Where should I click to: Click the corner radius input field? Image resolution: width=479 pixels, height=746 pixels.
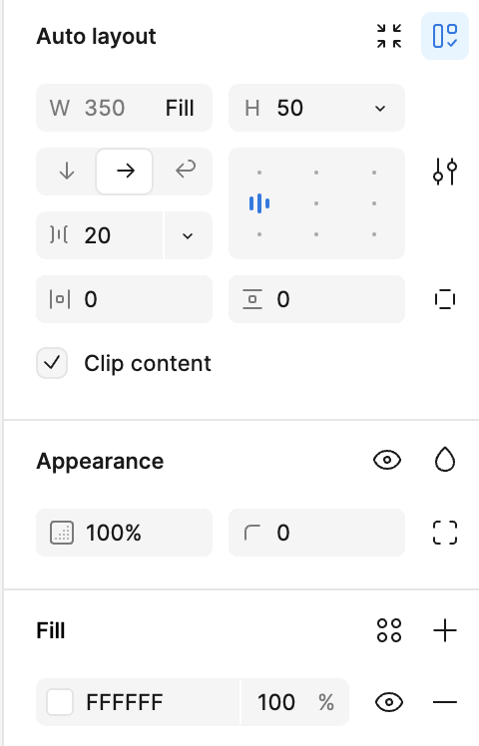pos(316,533)
